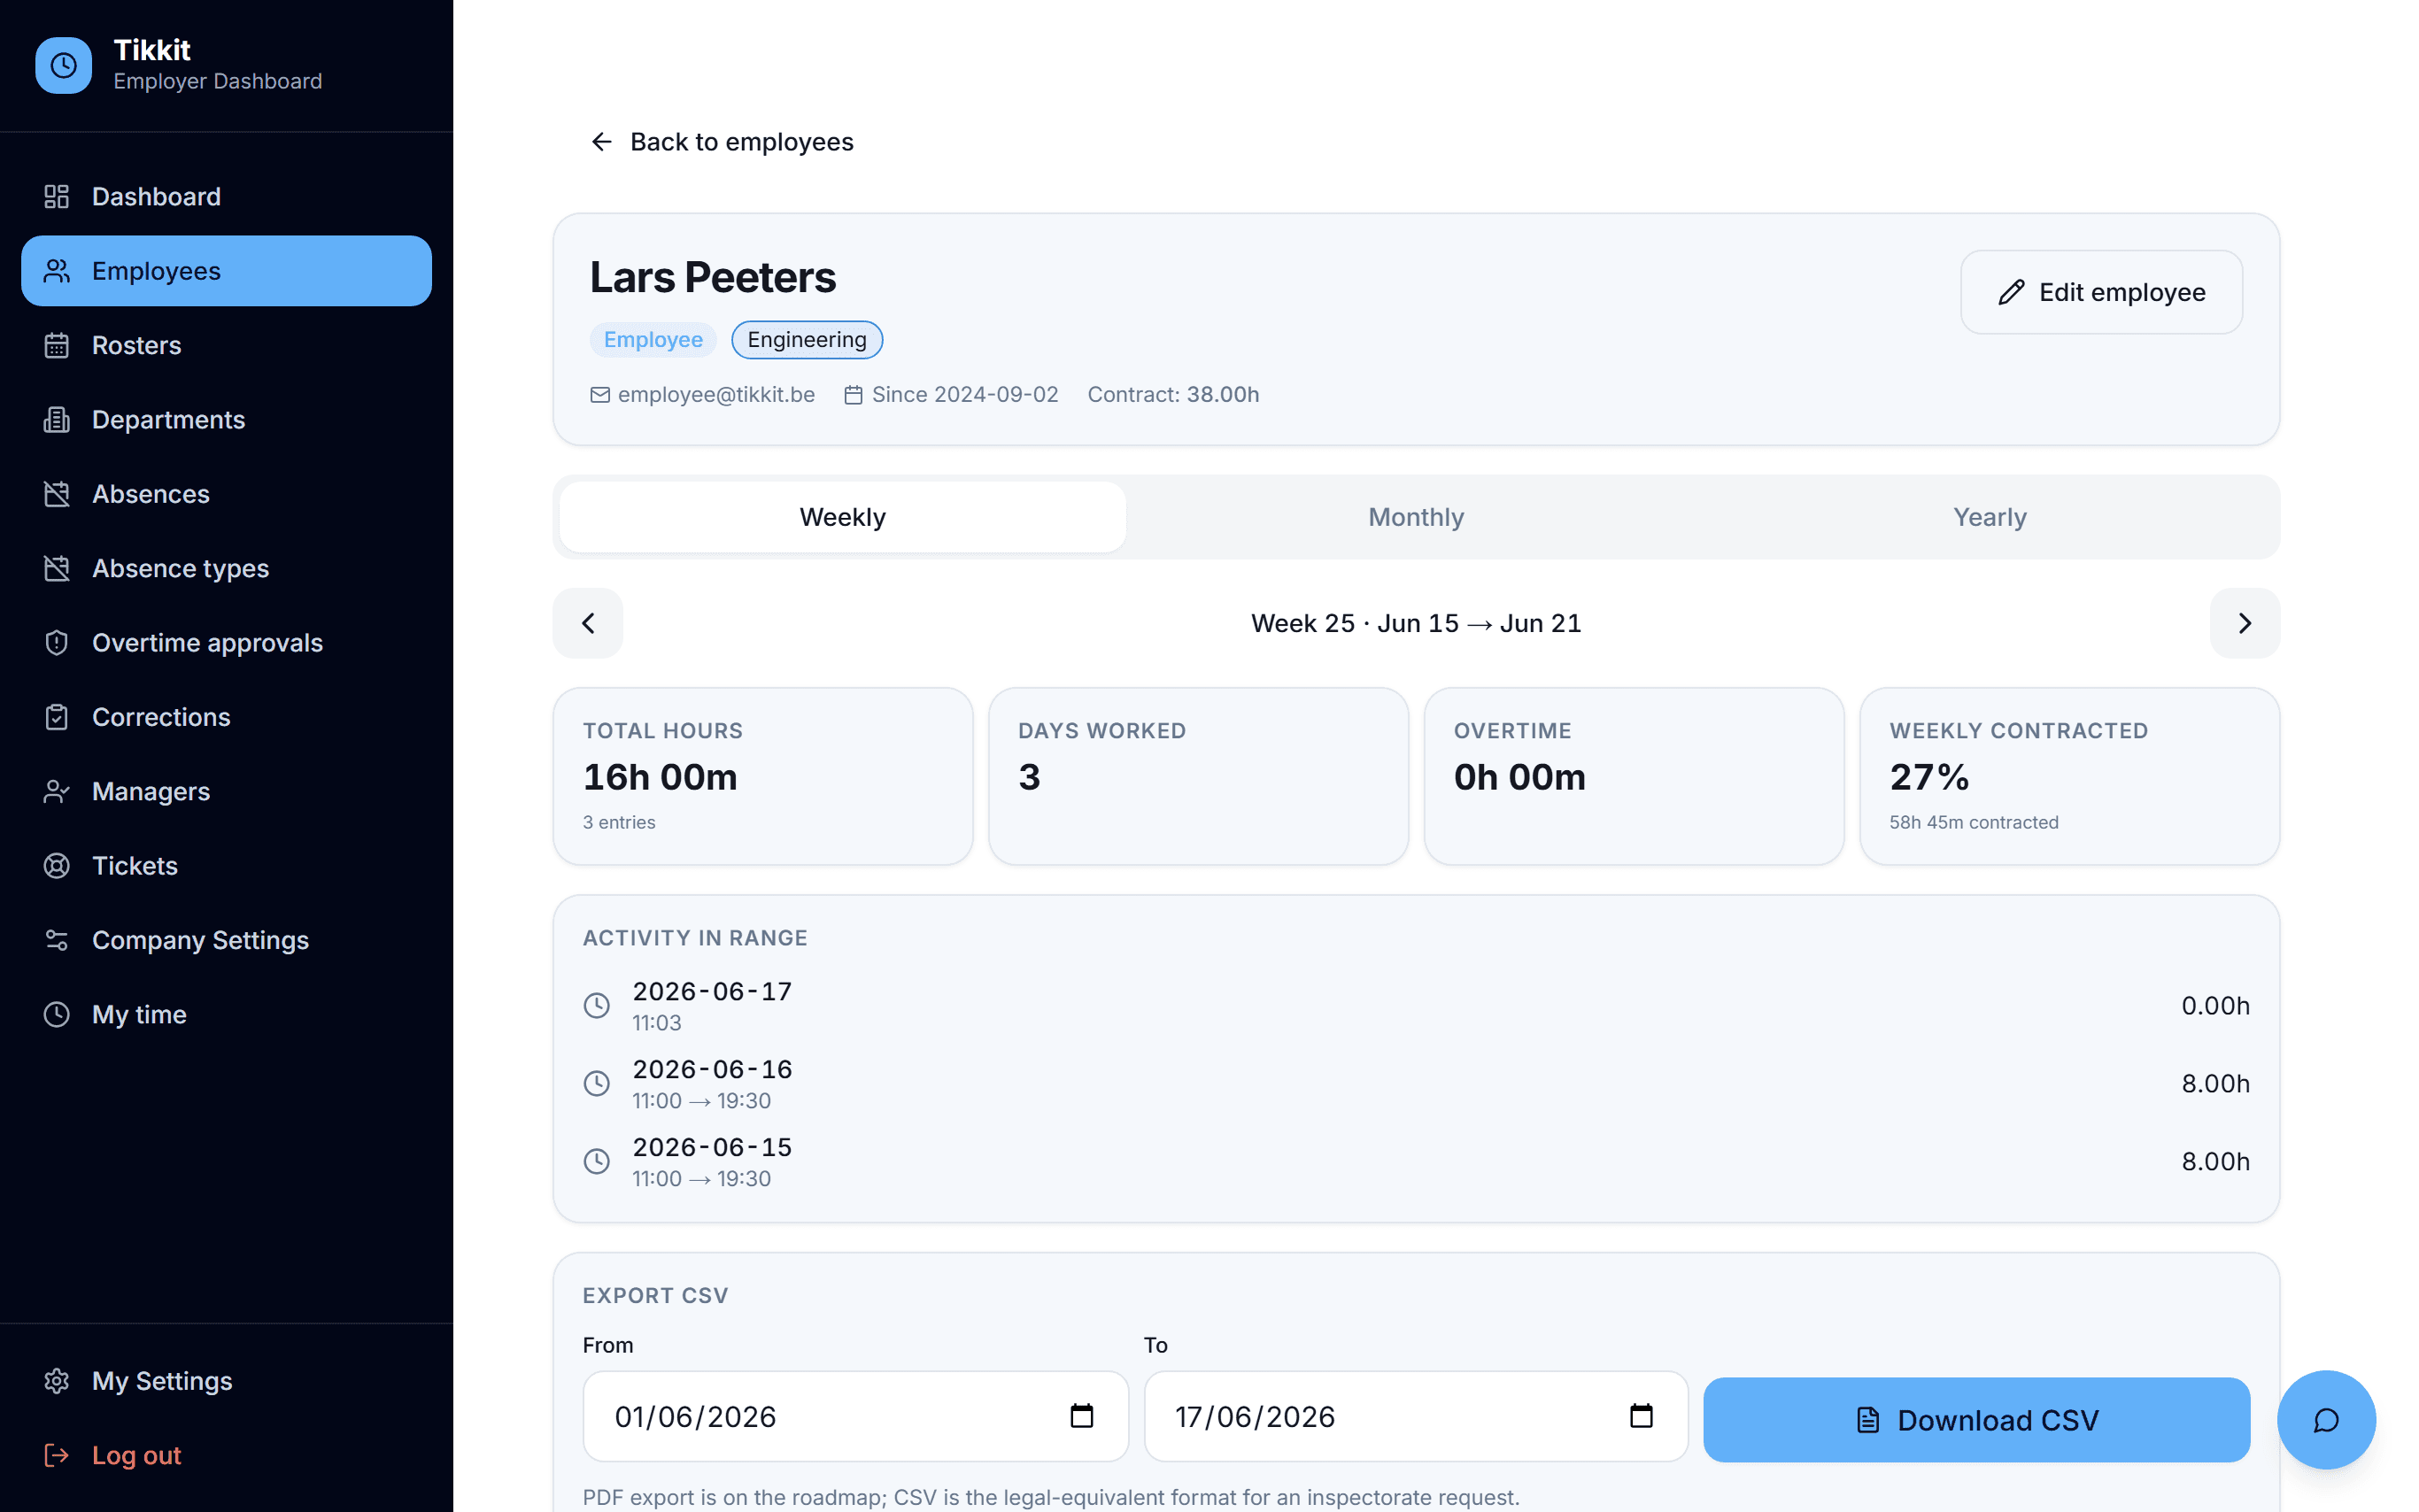Click the pencil icon on Edit employee

coord(2011,292)
